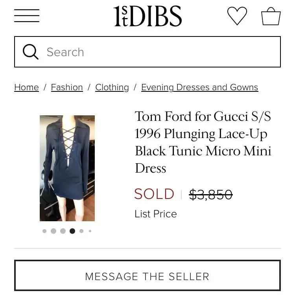This screenshot has width=295, height=295.
Task: Switch to the third image dot
Action: point(63,231)
